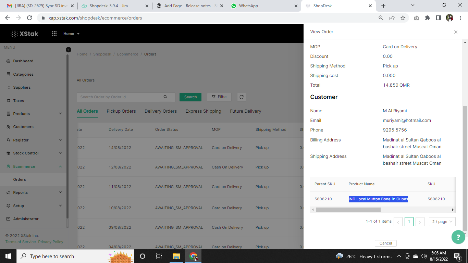Collapse the sidebar menu arrow button
This screenshot has width=468, height=263.
click(69, 50)
